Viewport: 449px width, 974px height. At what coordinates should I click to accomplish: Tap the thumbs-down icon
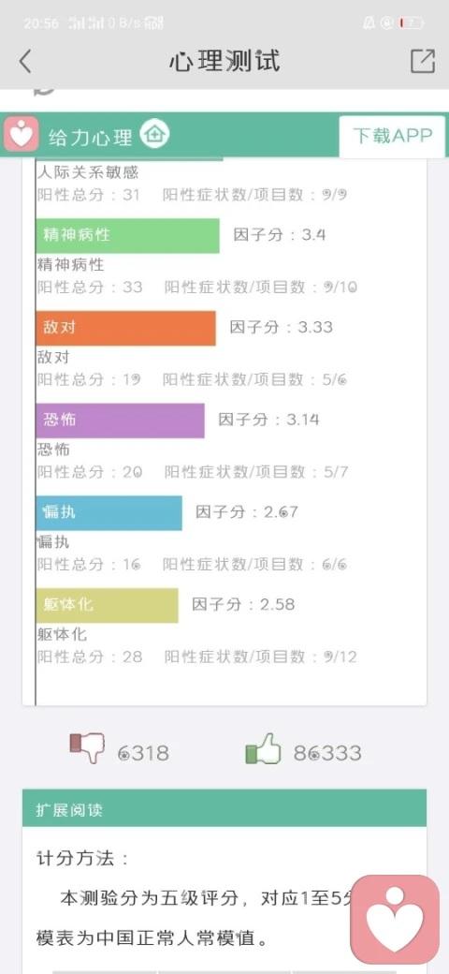pos(87,748)
